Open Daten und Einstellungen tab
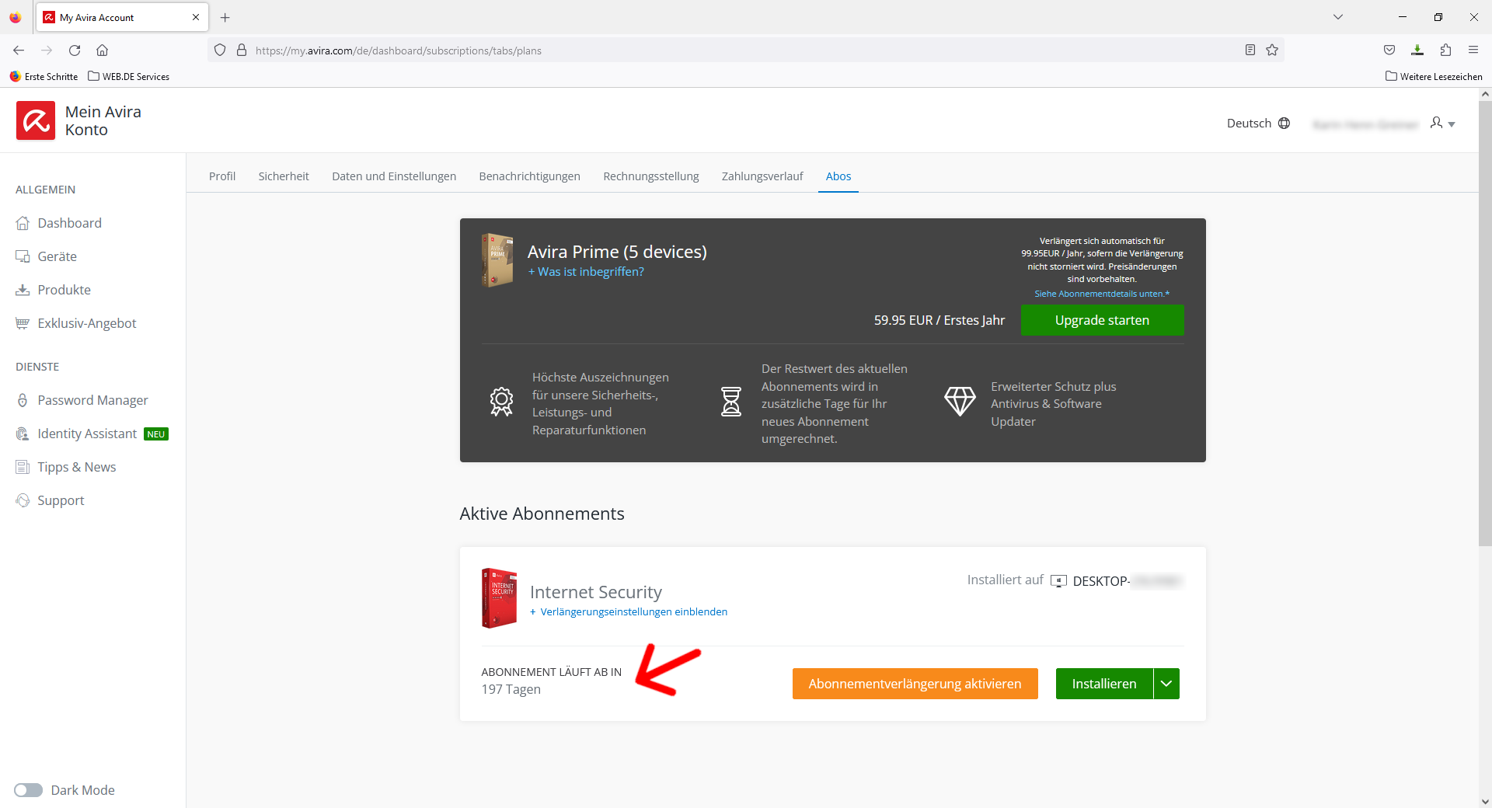The height and width of the screenshot is (808, 1492). click(394, 176)
